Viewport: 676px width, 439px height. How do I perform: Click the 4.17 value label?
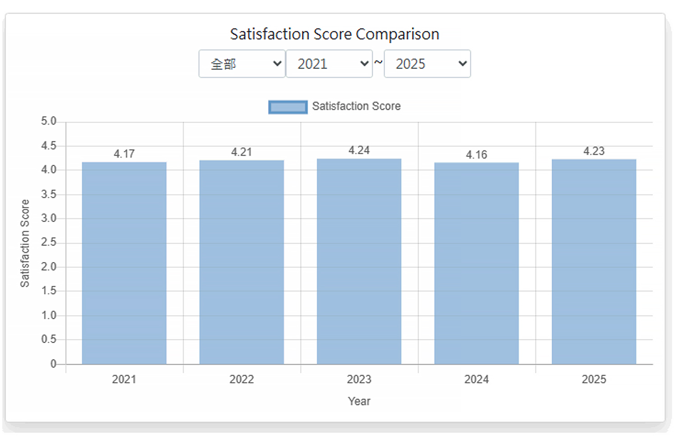coord(124,154)
